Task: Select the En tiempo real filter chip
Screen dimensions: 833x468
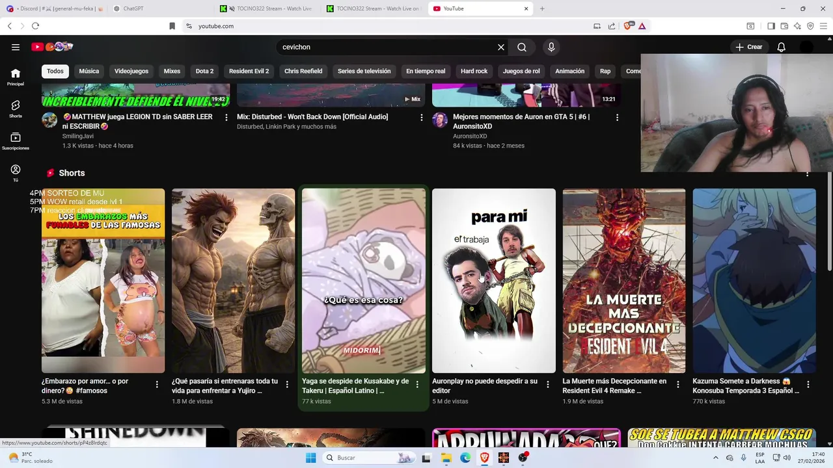Action: click(426, 71)
